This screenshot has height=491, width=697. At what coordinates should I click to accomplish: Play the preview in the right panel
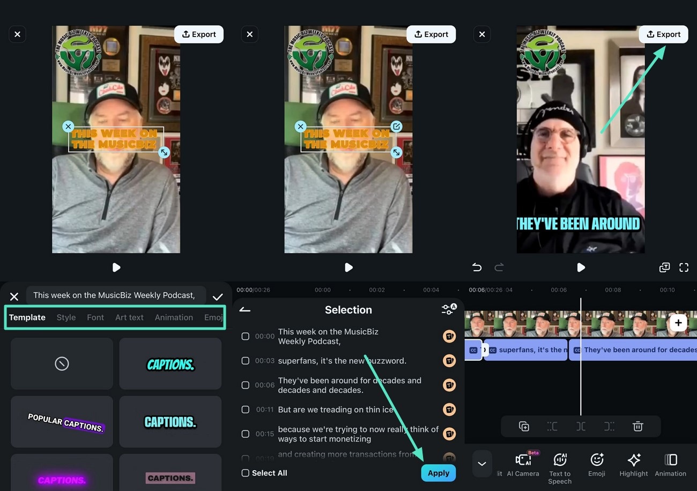pos(581,267)
